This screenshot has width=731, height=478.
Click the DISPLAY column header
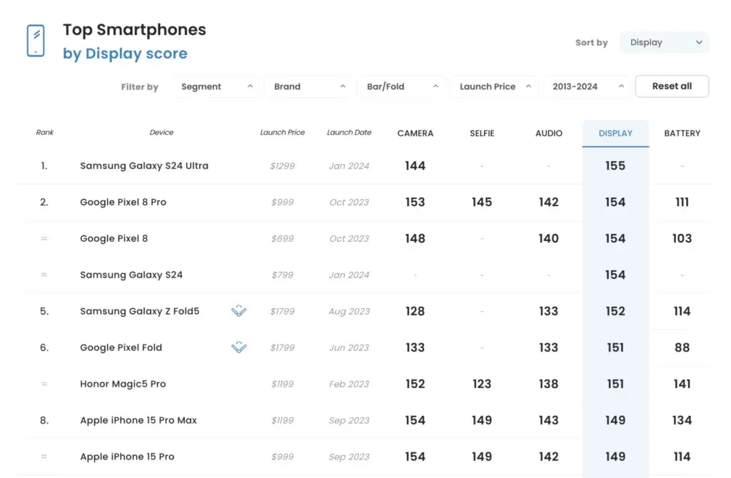(615, 133)
